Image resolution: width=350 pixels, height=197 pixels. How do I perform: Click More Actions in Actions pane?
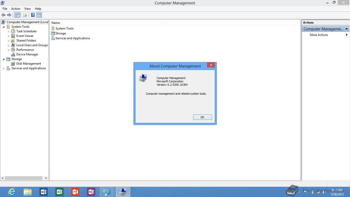coord(319,35)
